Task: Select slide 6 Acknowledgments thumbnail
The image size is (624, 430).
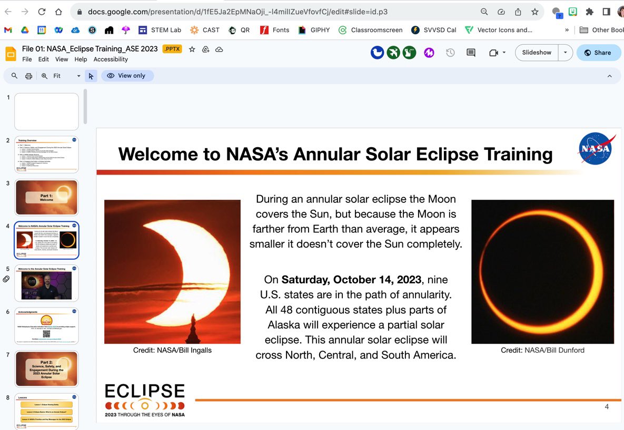Action: pyautogui.click(x=46, y=326)
